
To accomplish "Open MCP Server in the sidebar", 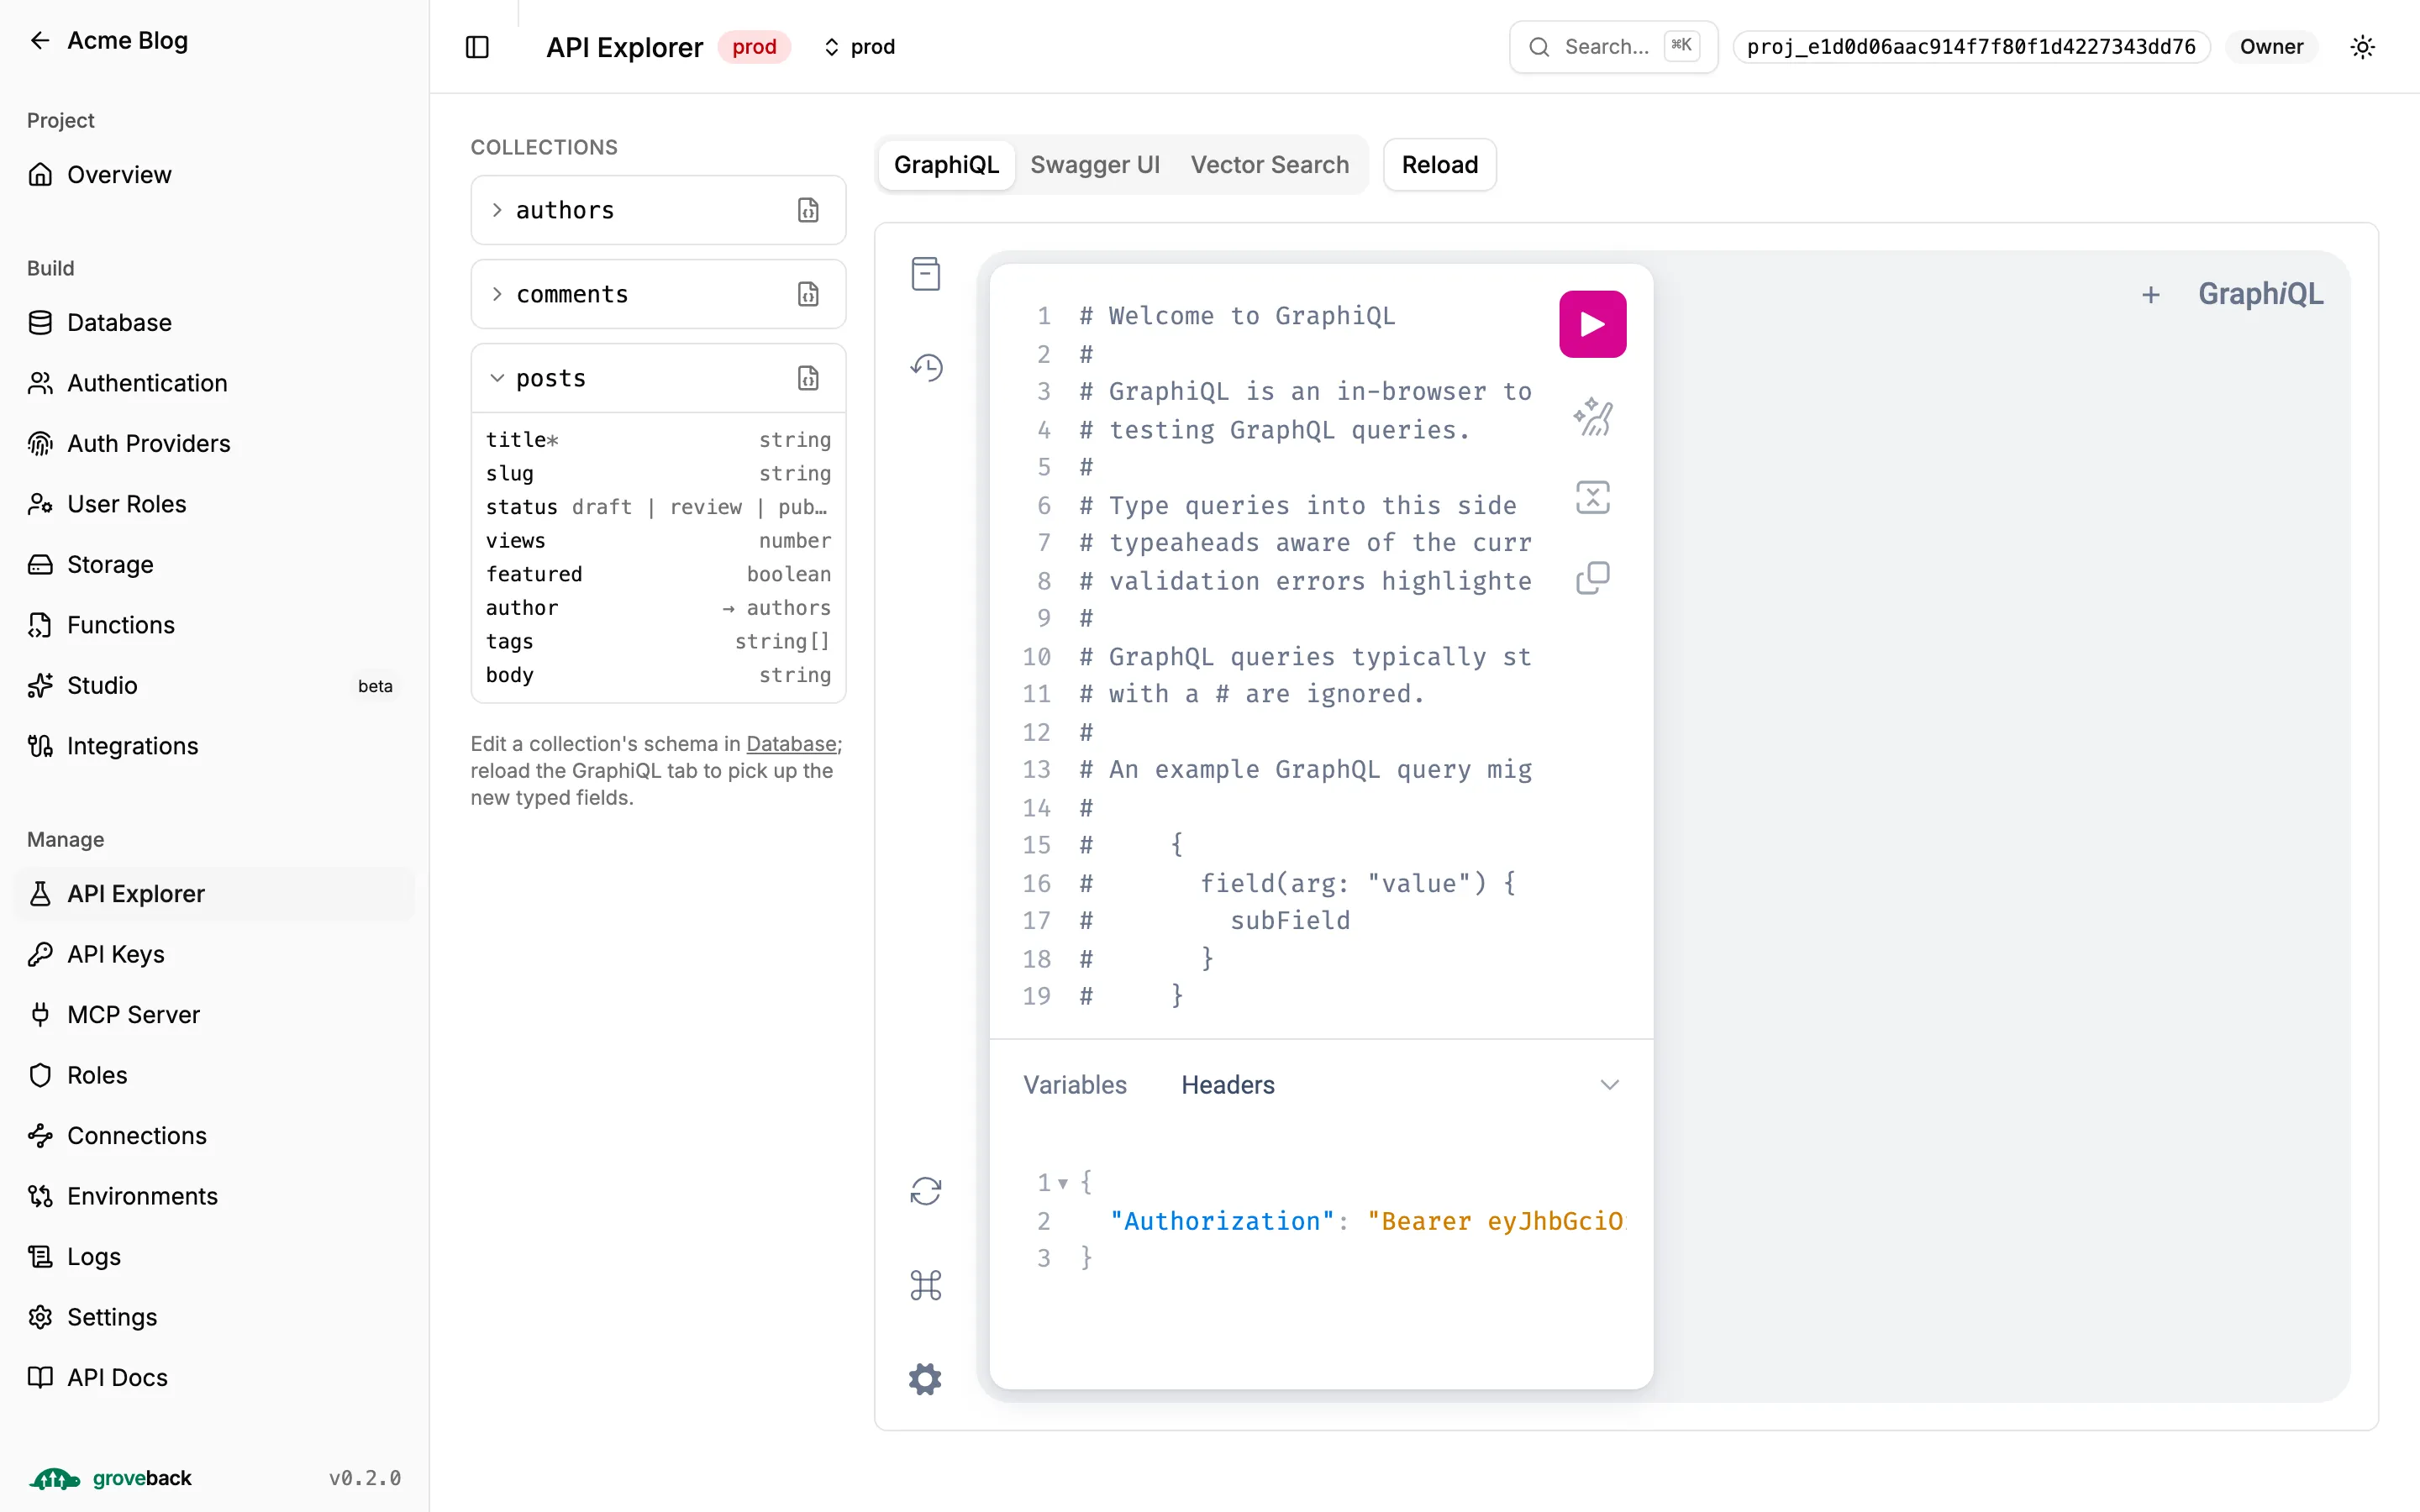I will coord(214,1015).
